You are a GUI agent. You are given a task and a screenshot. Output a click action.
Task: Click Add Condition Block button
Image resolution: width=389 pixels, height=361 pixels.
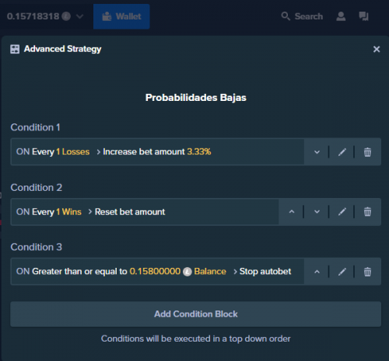point(195,314)
